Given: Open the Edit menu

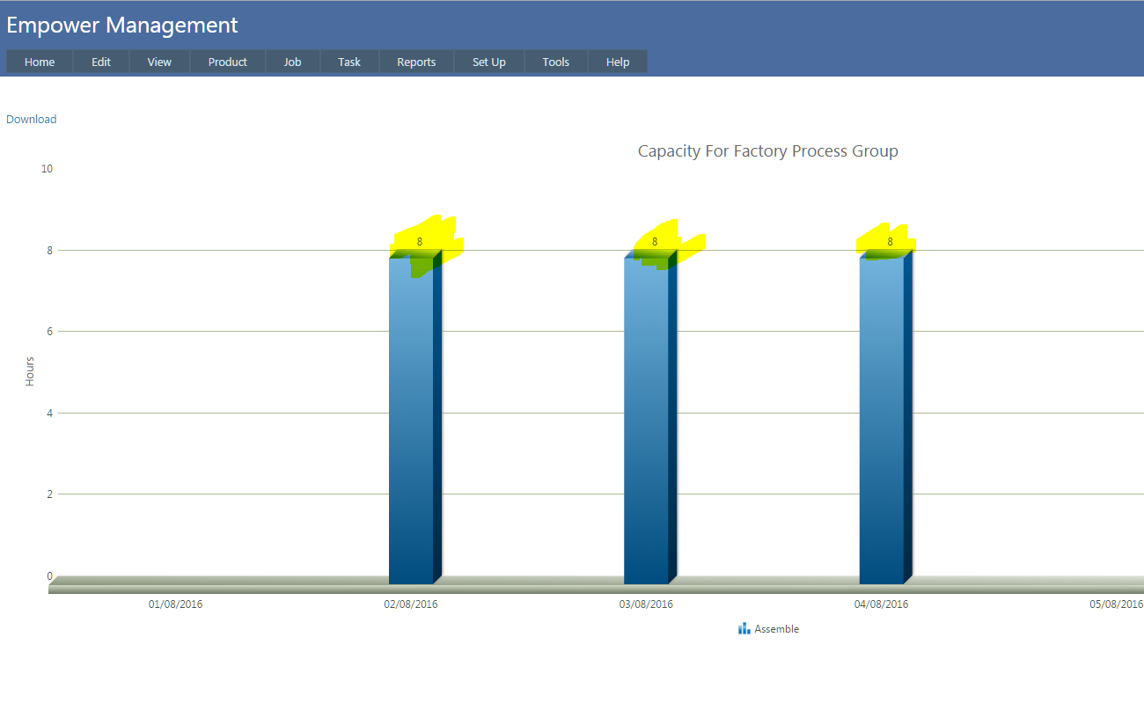Looking at the screenshot, I should (101, 62).
